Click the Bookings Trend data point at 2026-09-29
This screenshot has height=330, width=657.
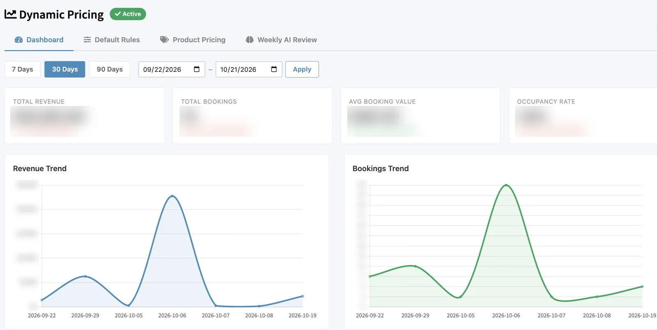[415, 266]
